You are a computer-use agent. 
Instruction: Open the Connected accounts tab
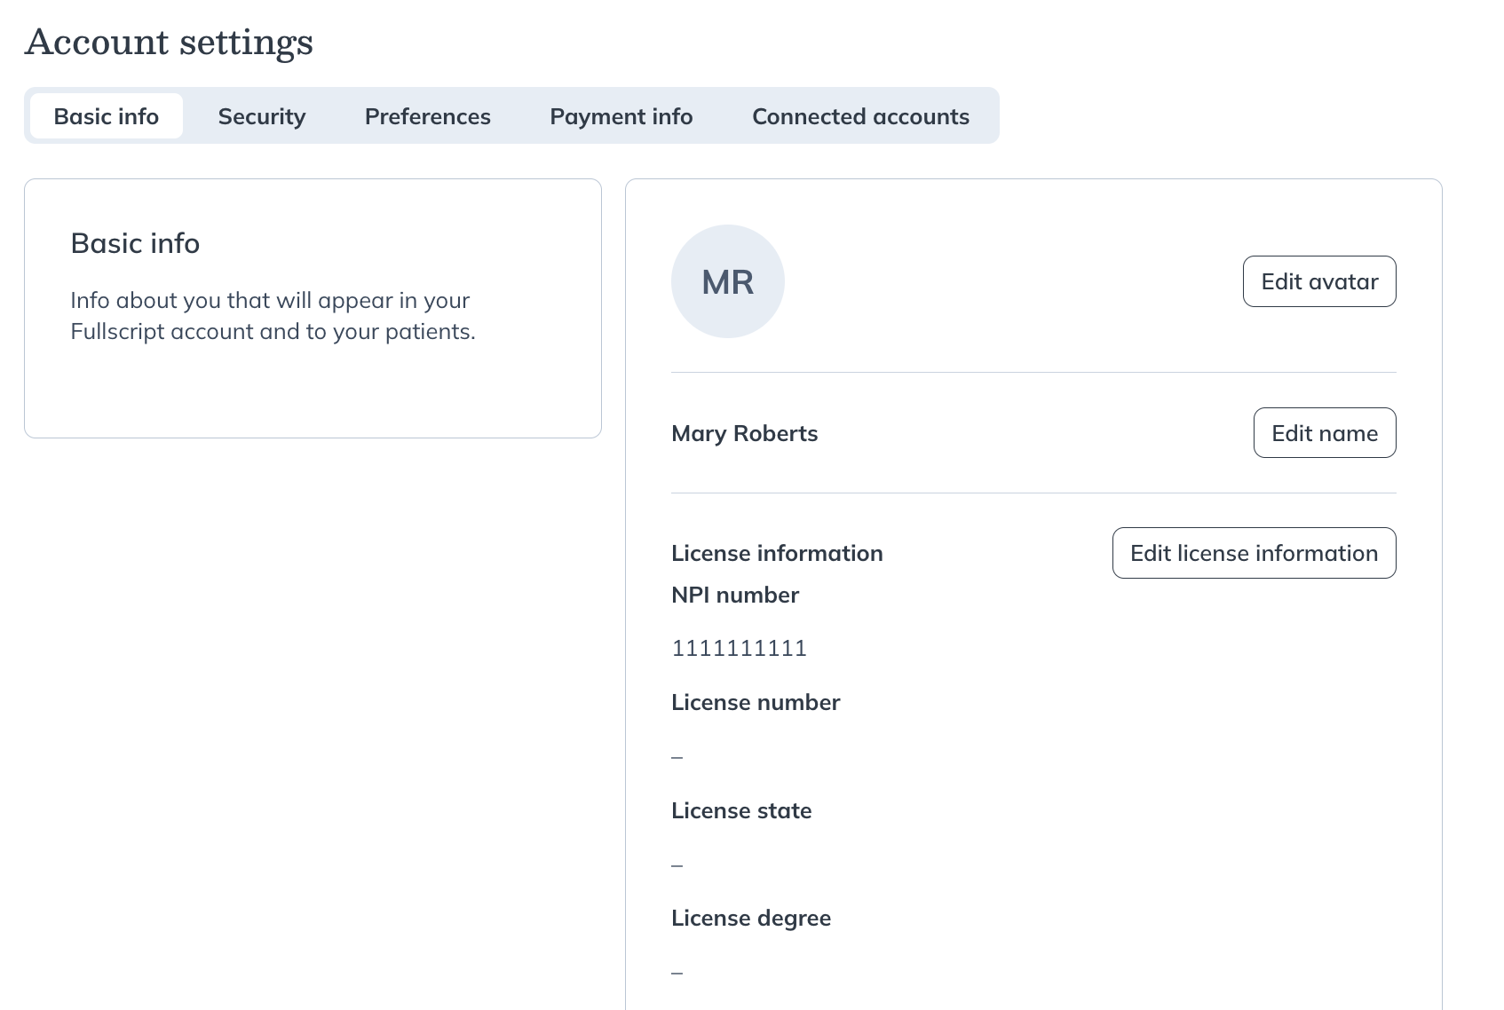[860, 115]
